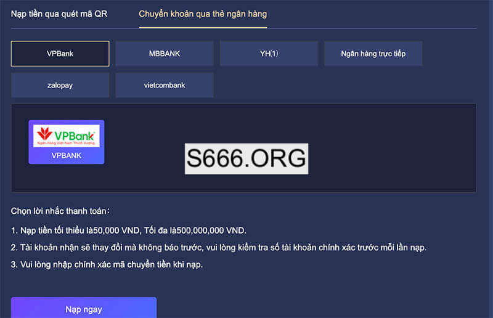Viewport: 493px width, 318px height.
Task: Open Chuyển khoản qua thẻ ngân hàng tab
Action: [203, 14]
